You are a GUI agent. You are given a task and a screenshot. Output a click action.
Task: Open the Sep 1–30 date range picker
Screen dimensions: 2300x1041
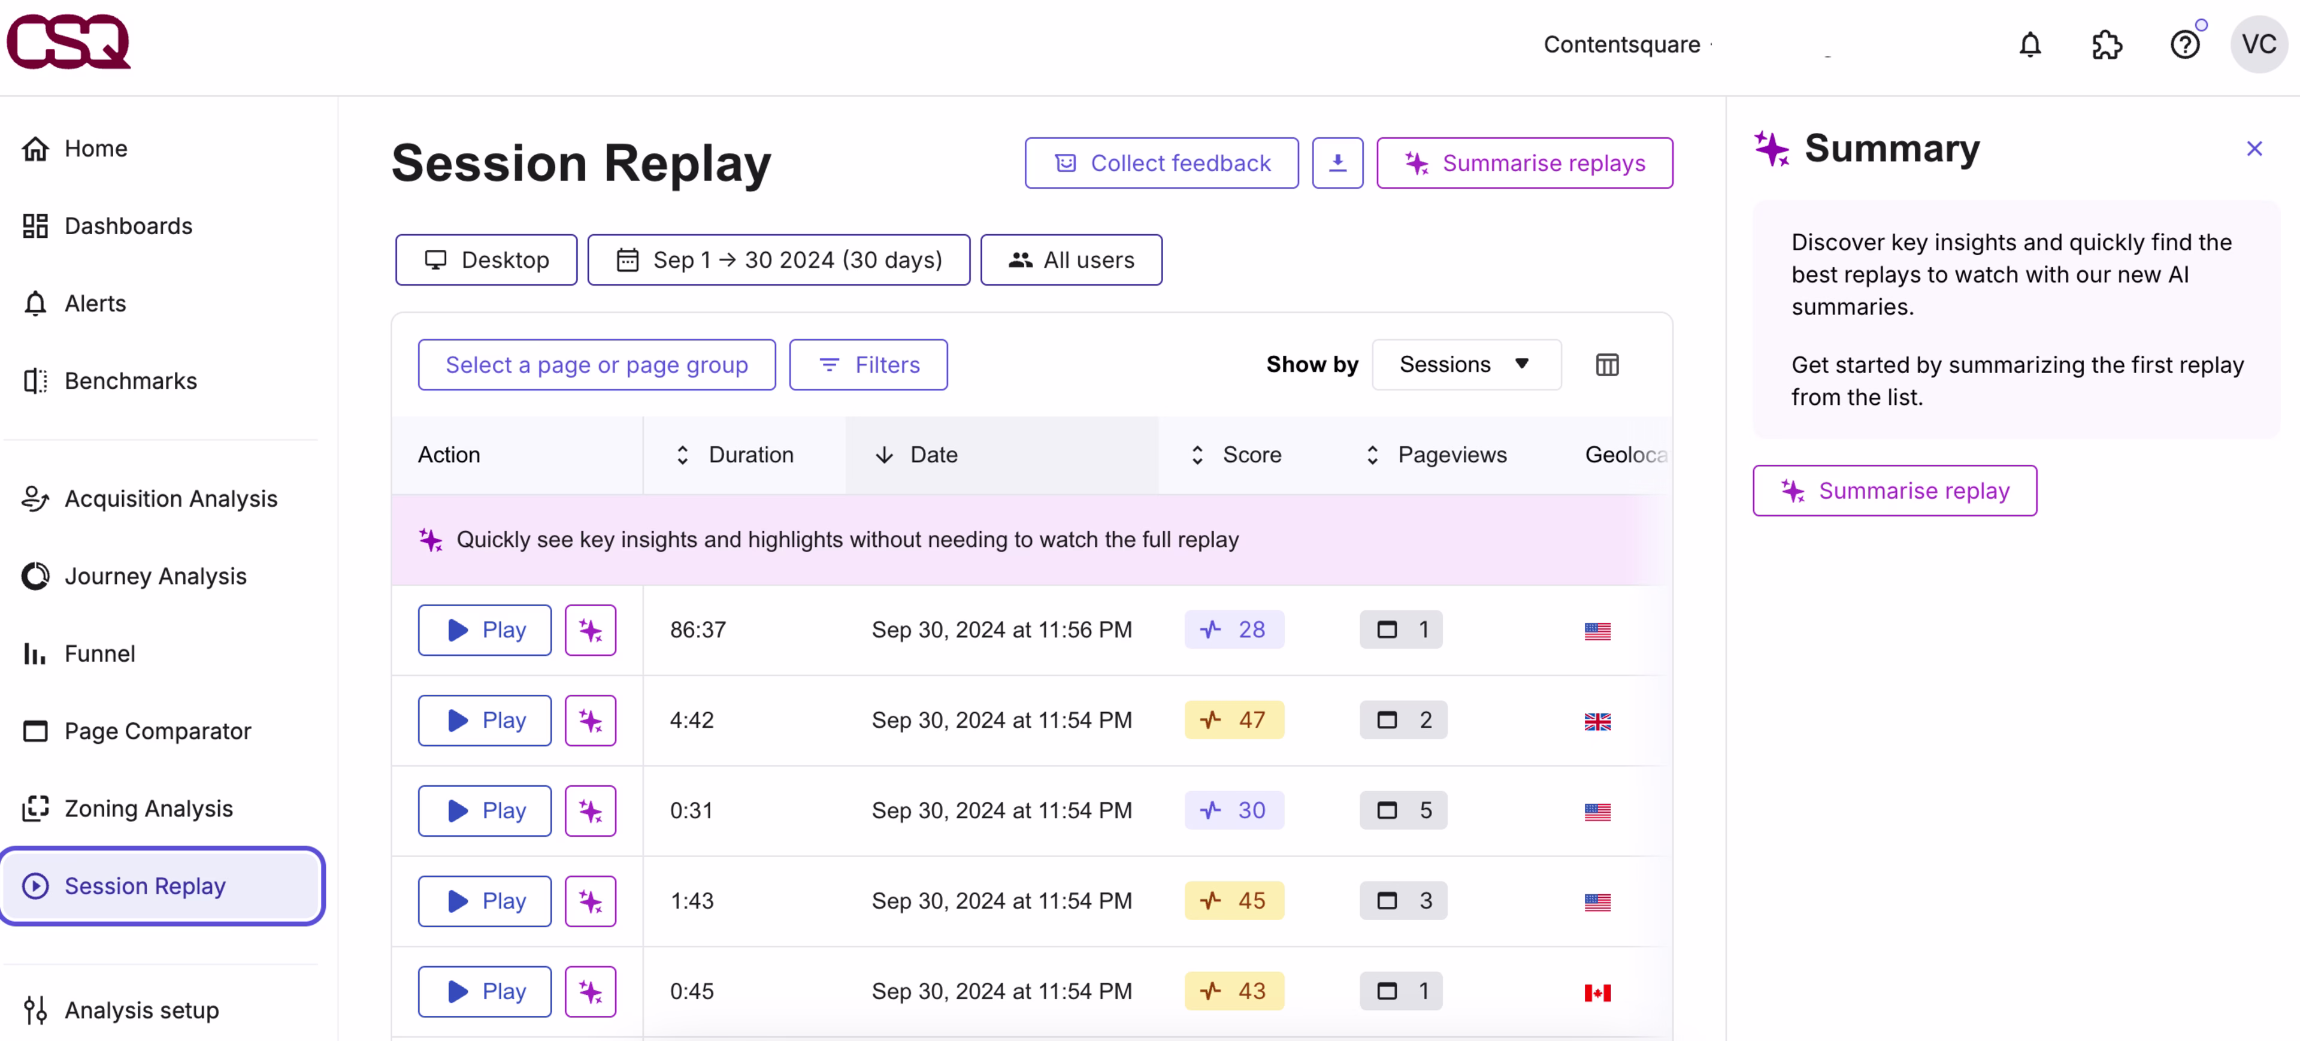tap(779, 260)
